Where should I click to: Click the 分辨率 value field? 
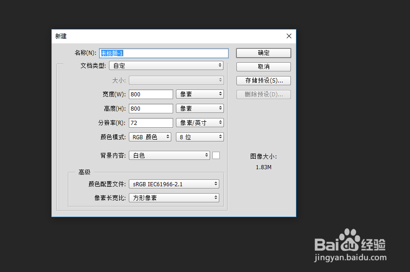tap(151, 123)
